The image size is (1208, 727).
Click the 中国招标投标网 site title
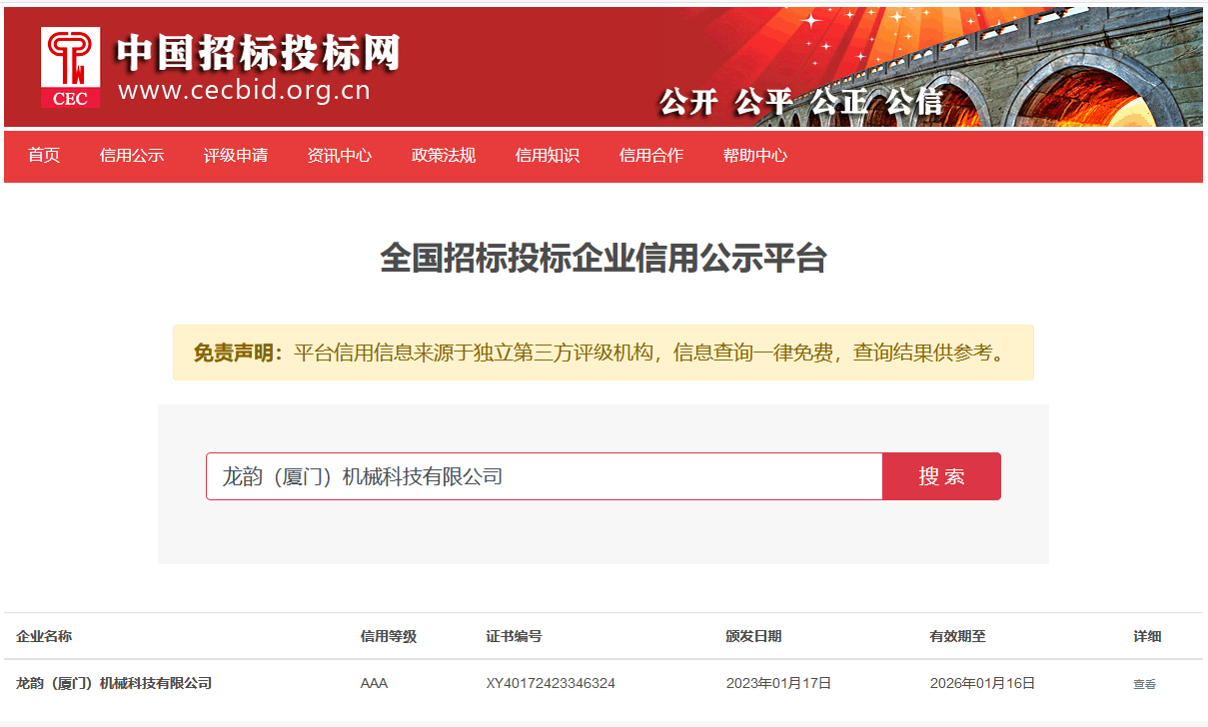[x=259, y=53]
